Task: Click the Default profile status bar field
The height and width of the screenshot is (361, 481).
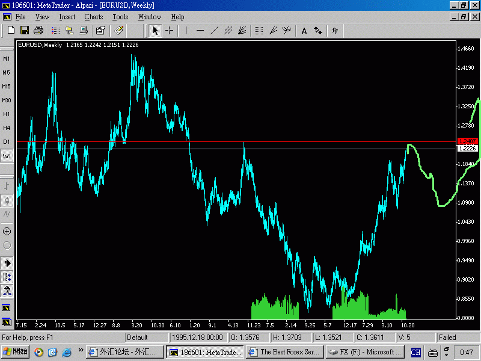Action: tap(147, 338)
